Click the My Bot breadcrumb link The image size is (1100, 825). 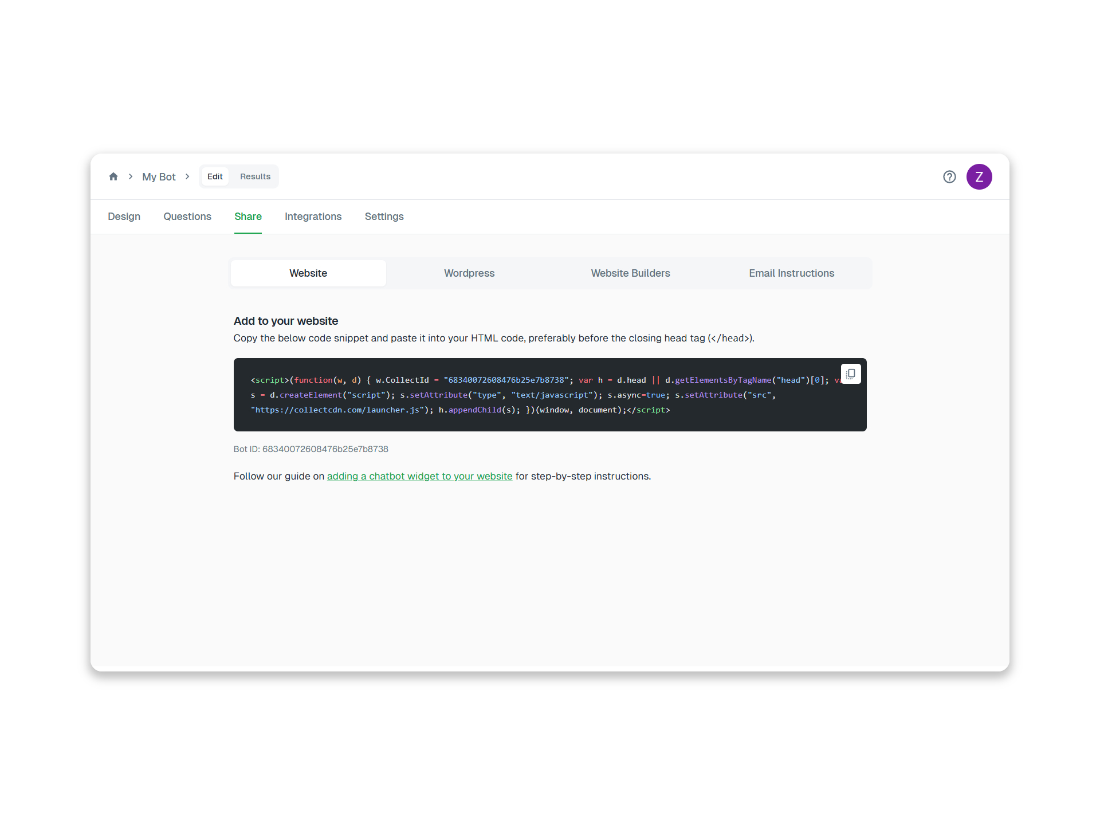pos(159,176)
